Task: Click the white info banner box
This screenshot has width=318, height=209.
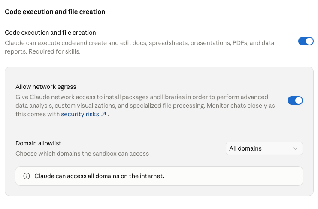Action: pyautogui.click(x=159, y=176)
